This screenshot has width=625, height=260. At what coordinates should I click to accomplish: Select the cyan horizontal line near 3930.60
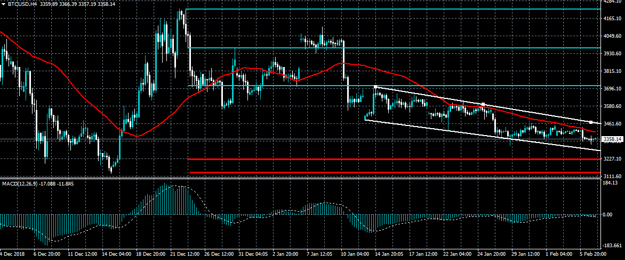point(395,48)
